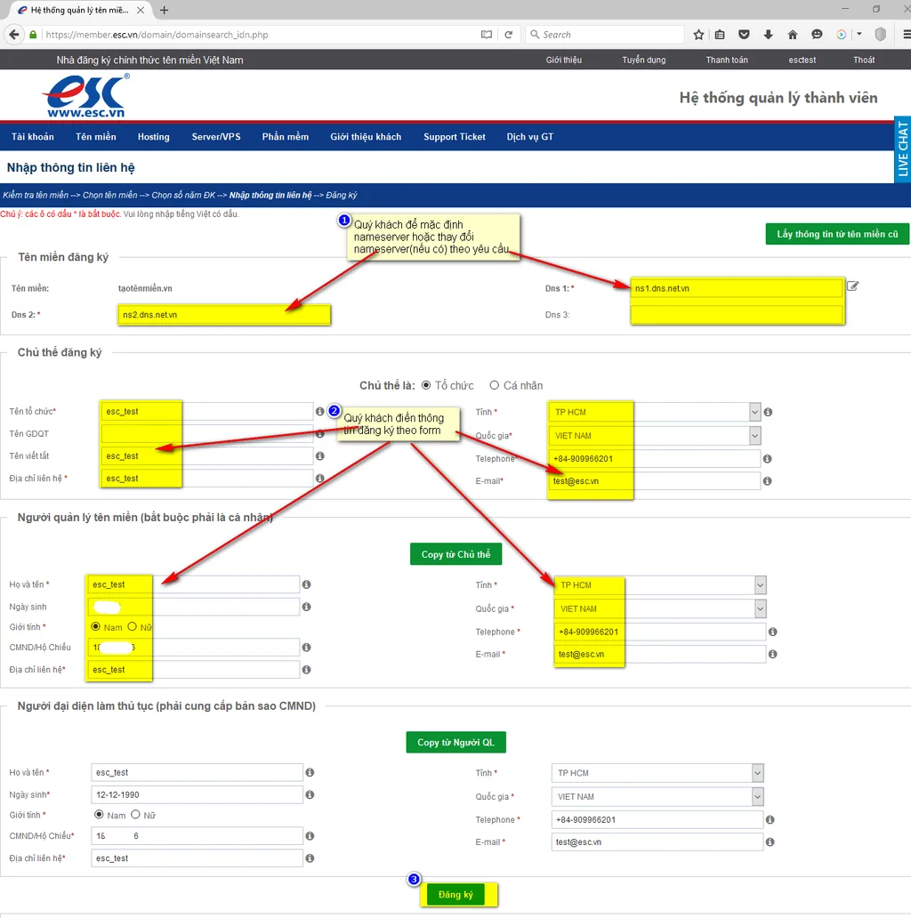Image resolution: width=911 pixels, height=918 pixels.
Task: Go to browser home page icon
Action: (793, 35)
